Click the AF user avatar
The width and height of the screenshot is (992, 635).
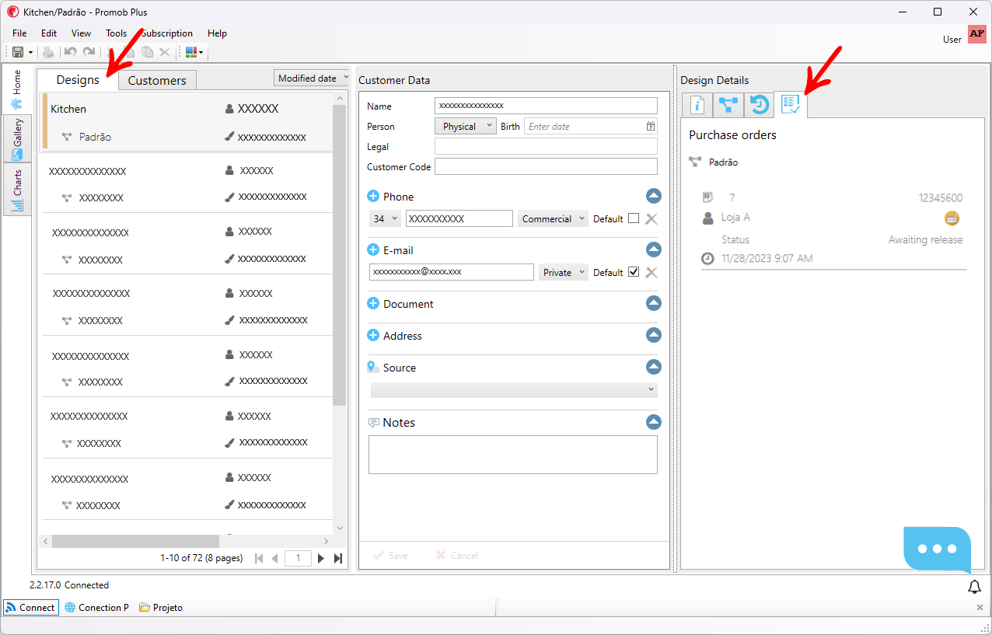click(977, 34)
